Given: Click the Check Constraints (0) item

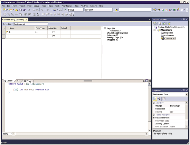Looking at the screenshot, I should tap(117, 33).
